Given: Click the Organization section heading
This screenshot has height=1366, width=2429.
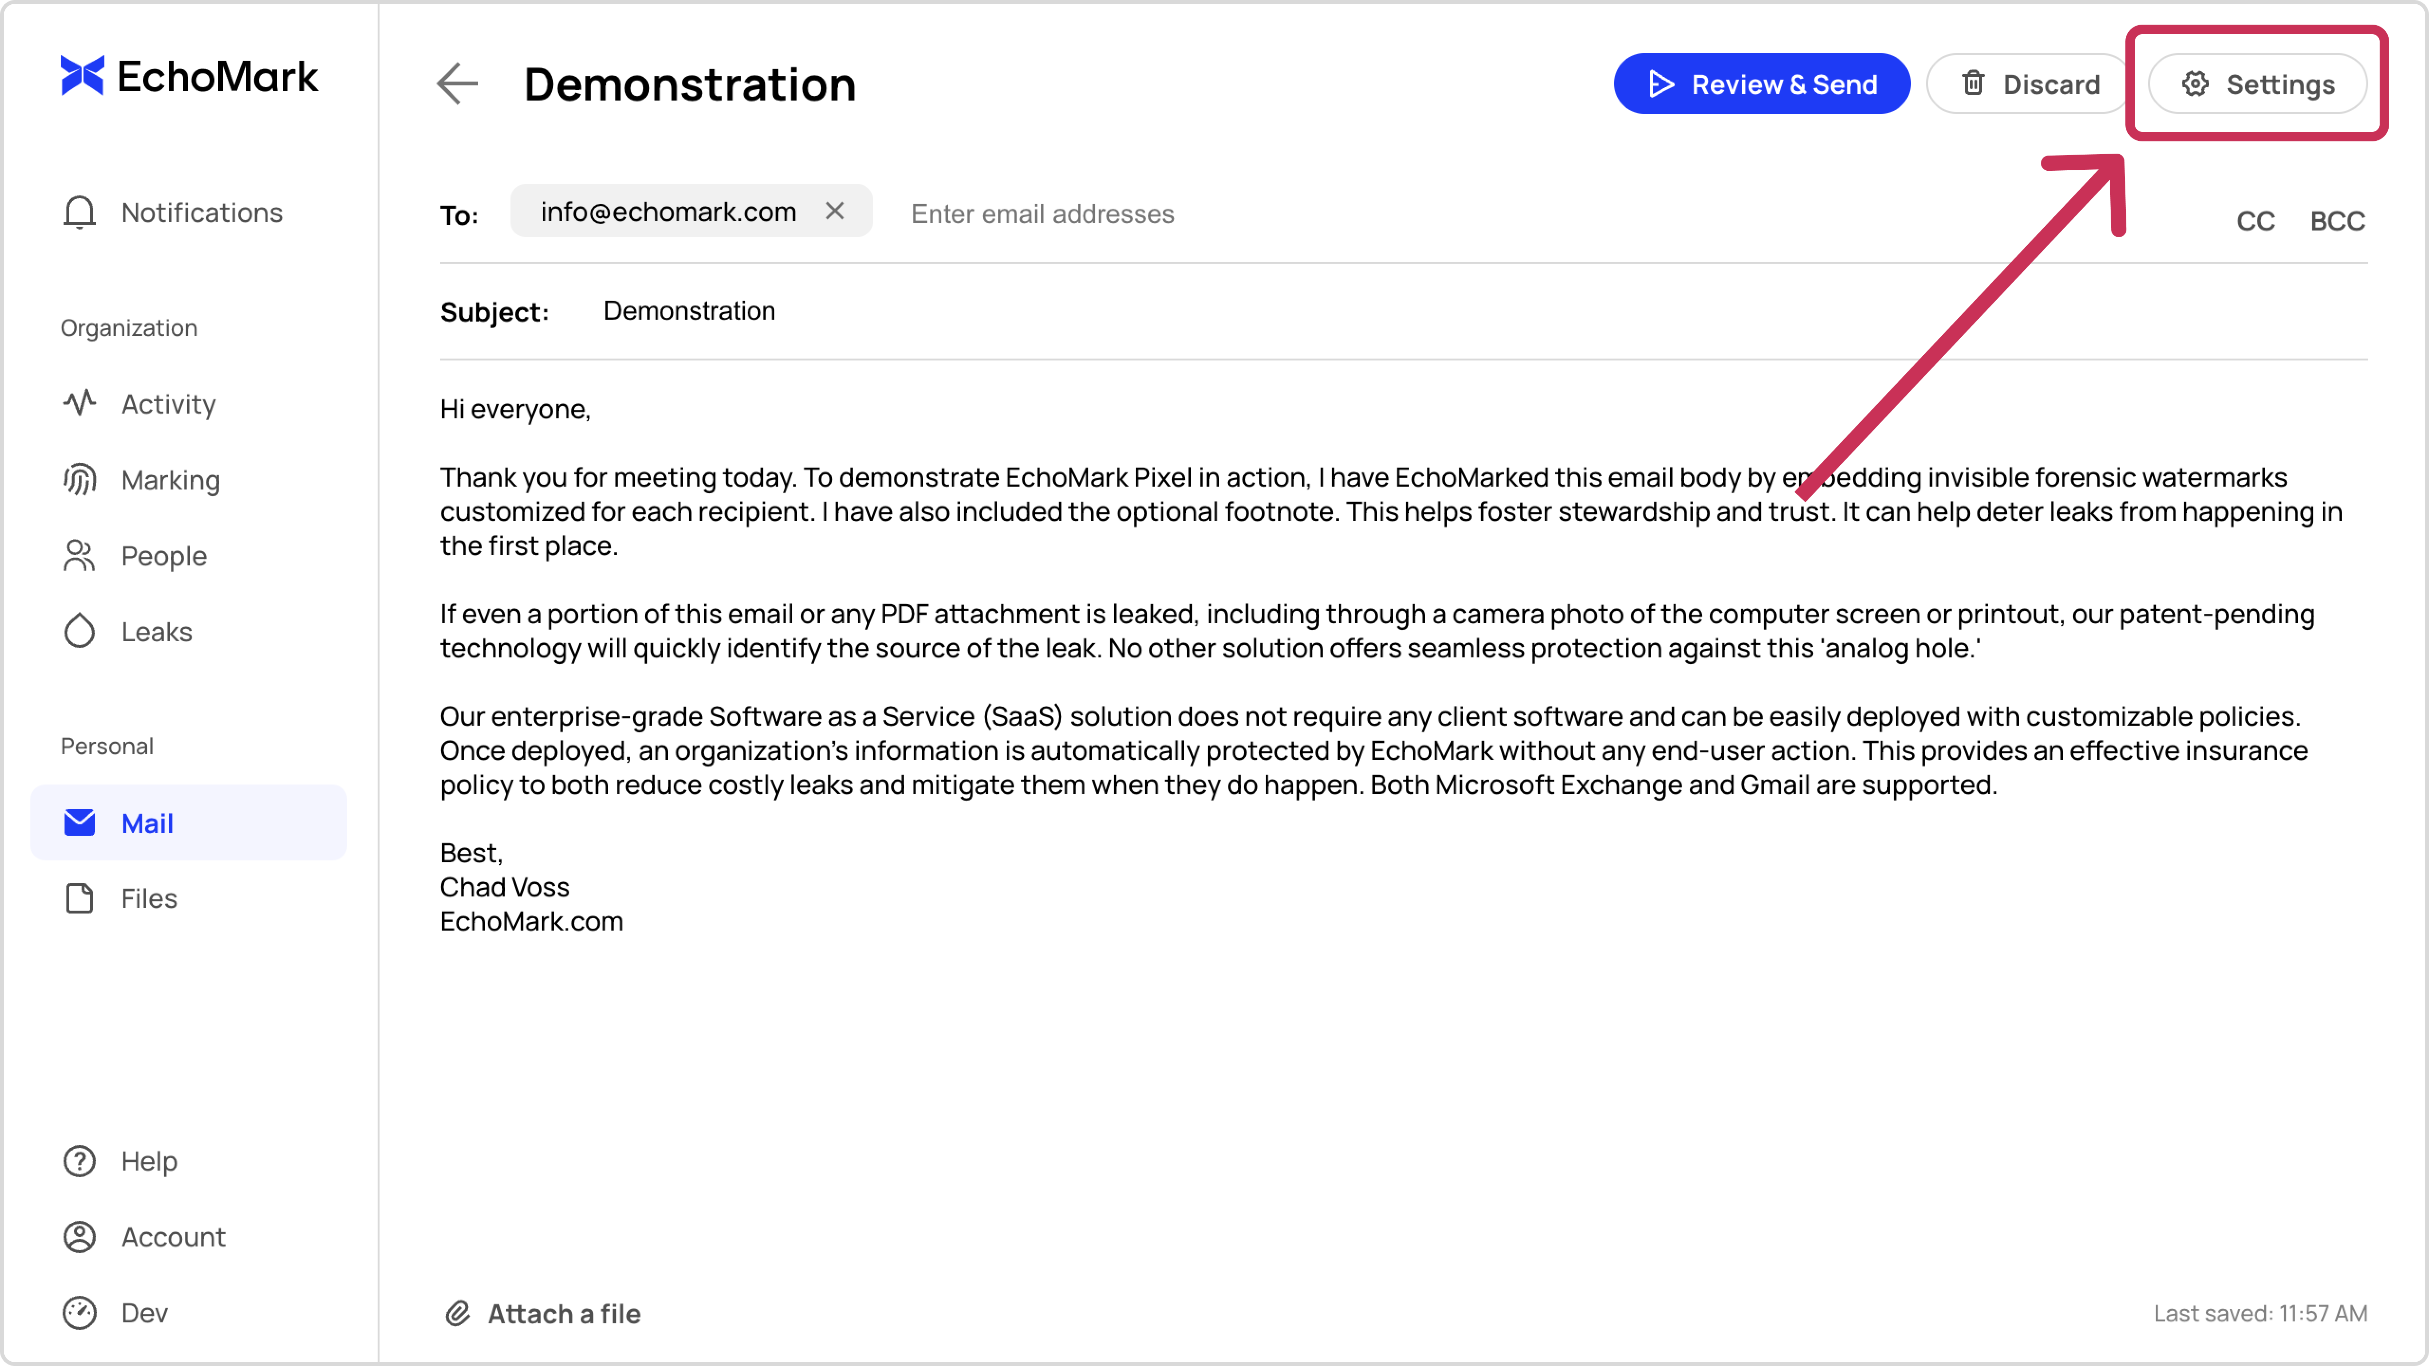Looking at the screenshot, I should click(129, 328).
